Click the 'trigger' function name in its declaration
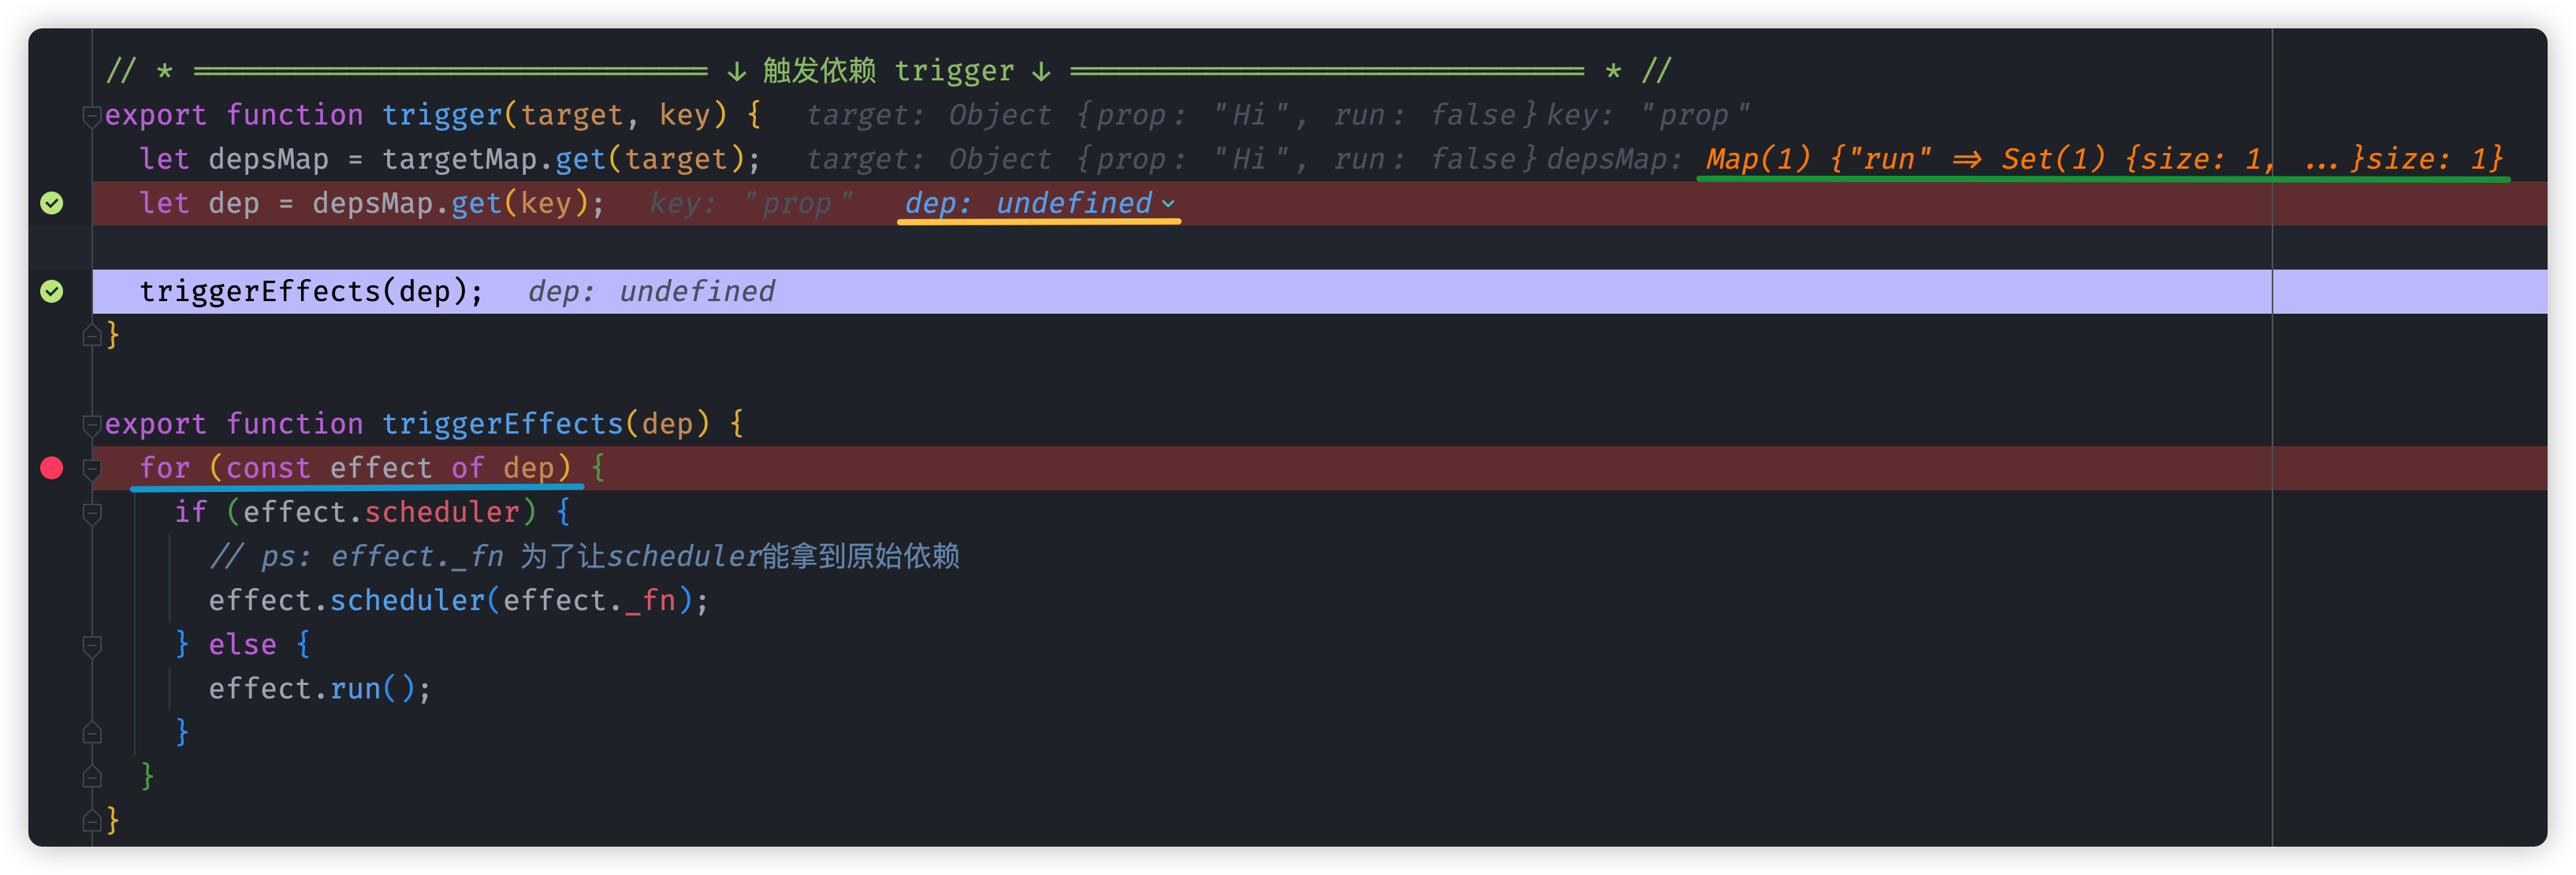This screenshot has width=2576, height=875. (x=442, y=115)
